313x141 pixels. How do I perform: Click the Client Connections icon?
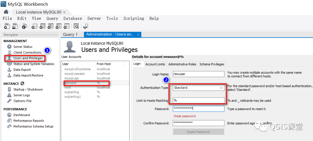[x=9, y=52]
